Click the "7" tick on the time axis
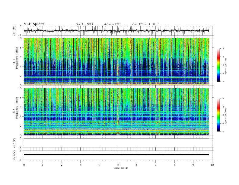239x185 pixels. (156, 165)
